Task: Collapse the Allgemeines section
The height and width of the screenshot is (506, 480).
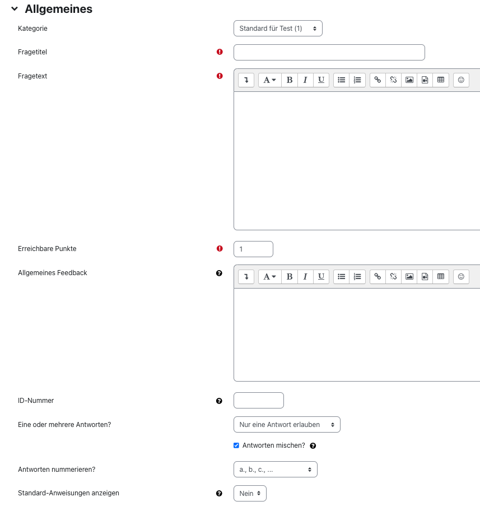Action: point(15,9)
